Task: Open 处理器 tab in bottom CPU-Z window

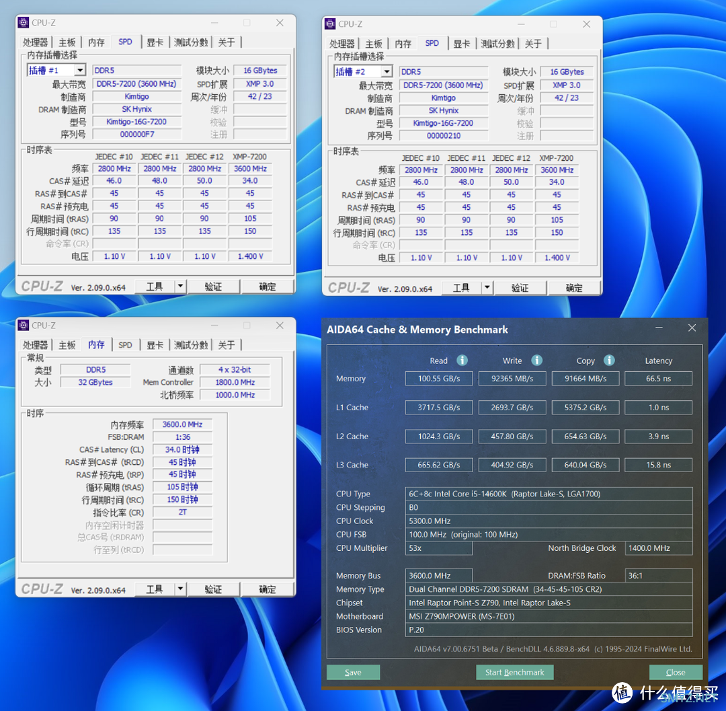Action: 35,345
